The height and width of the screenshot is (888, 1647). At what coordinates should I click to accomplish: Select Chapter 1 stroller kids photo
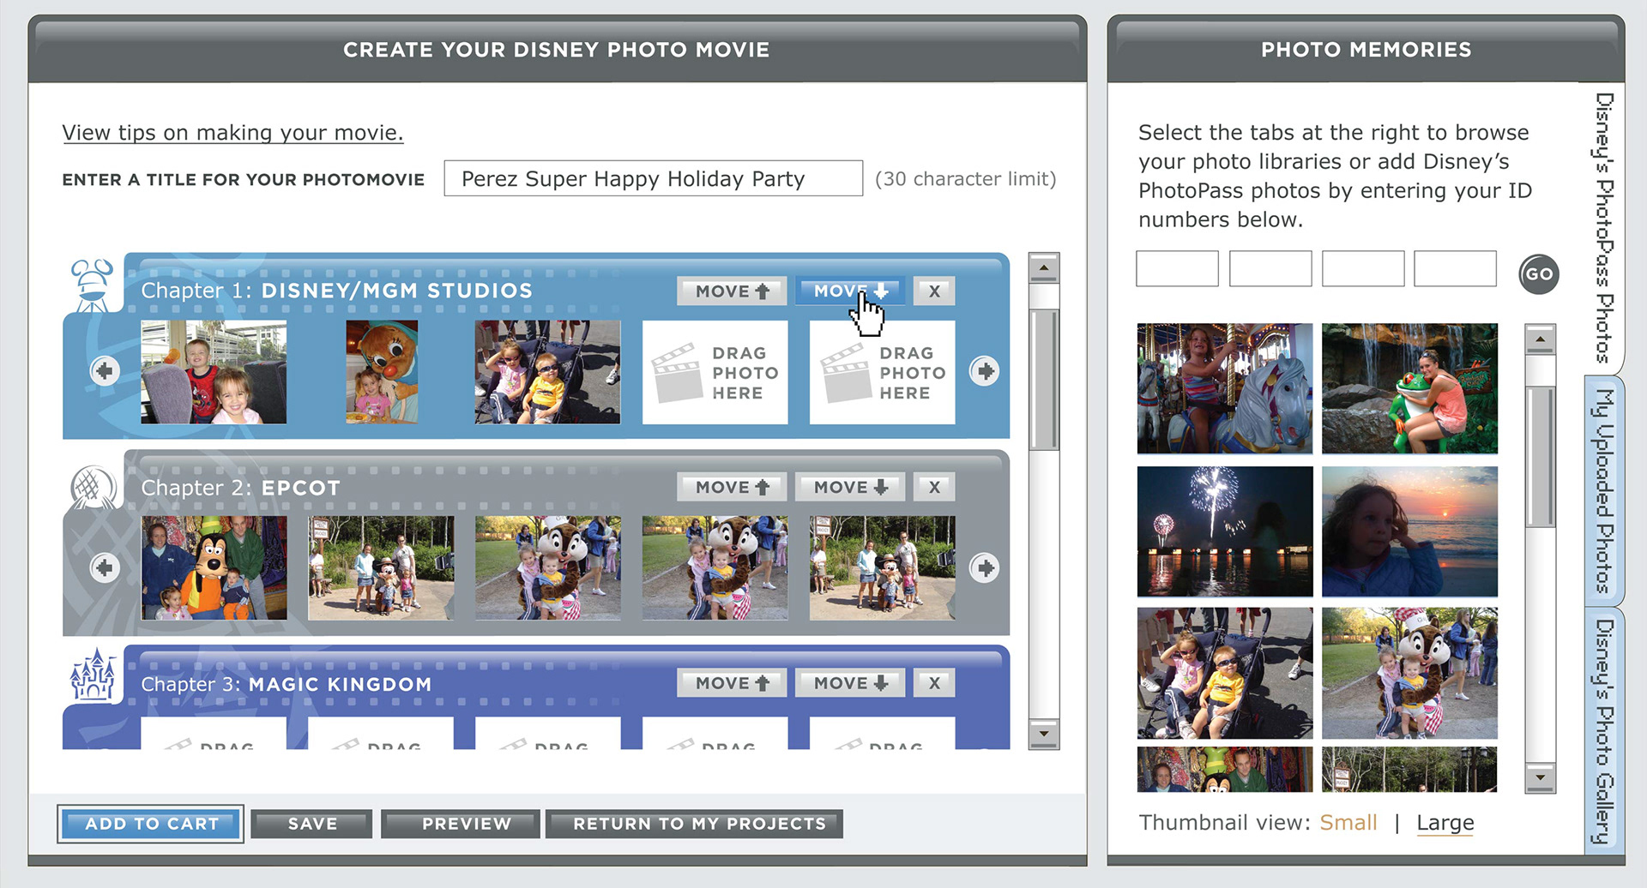tap(547, 372)
